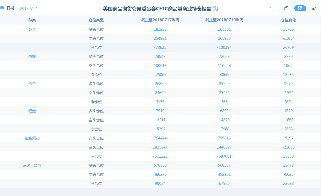Click the position change value 15705

[288, 29]
